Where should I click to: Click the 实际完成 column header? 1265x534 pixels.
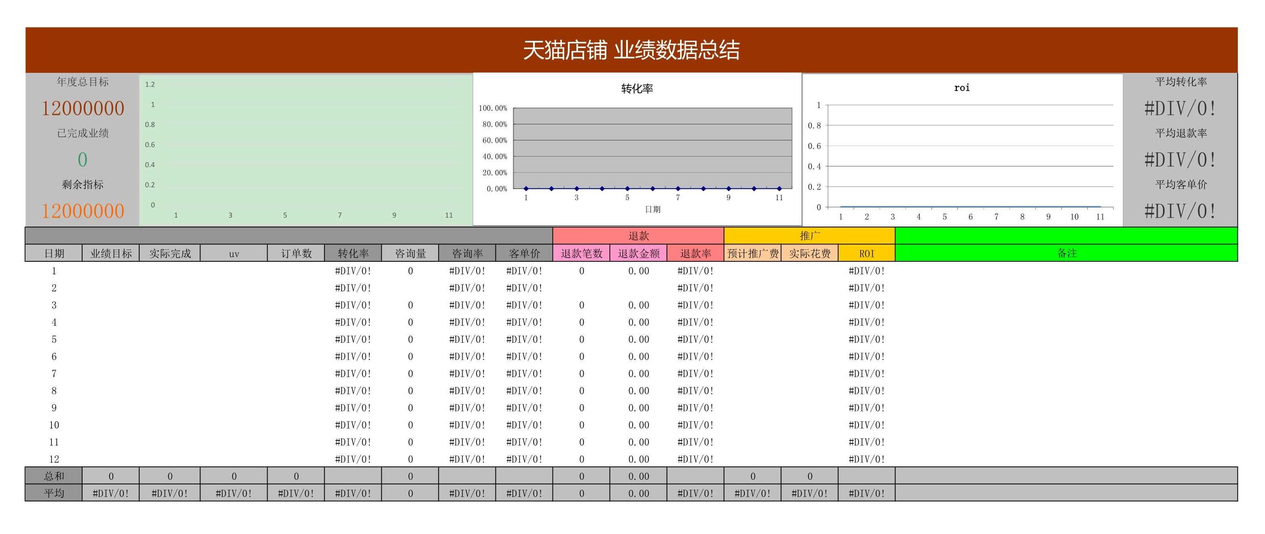[x=170, y=253]
